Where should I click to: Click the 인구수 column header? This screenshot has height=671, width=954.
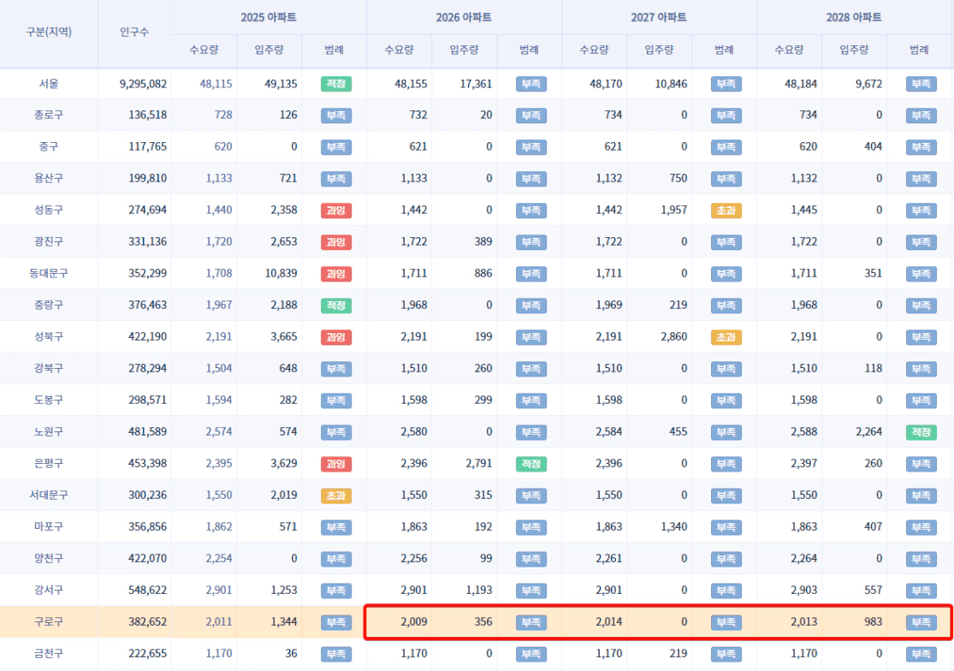(134, 32)
